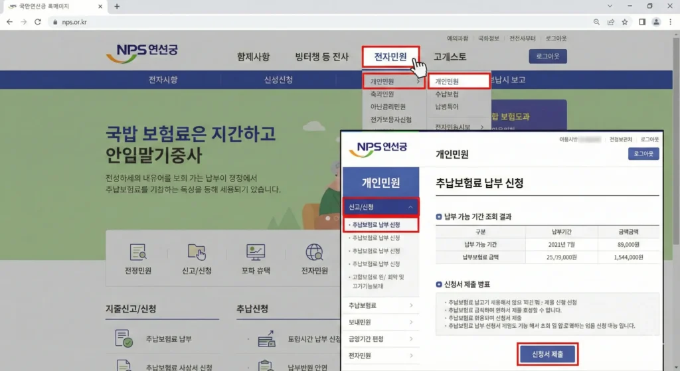
Task: Select the 포파 슈택 monitor icon
Action: click(x=256, y=252)
